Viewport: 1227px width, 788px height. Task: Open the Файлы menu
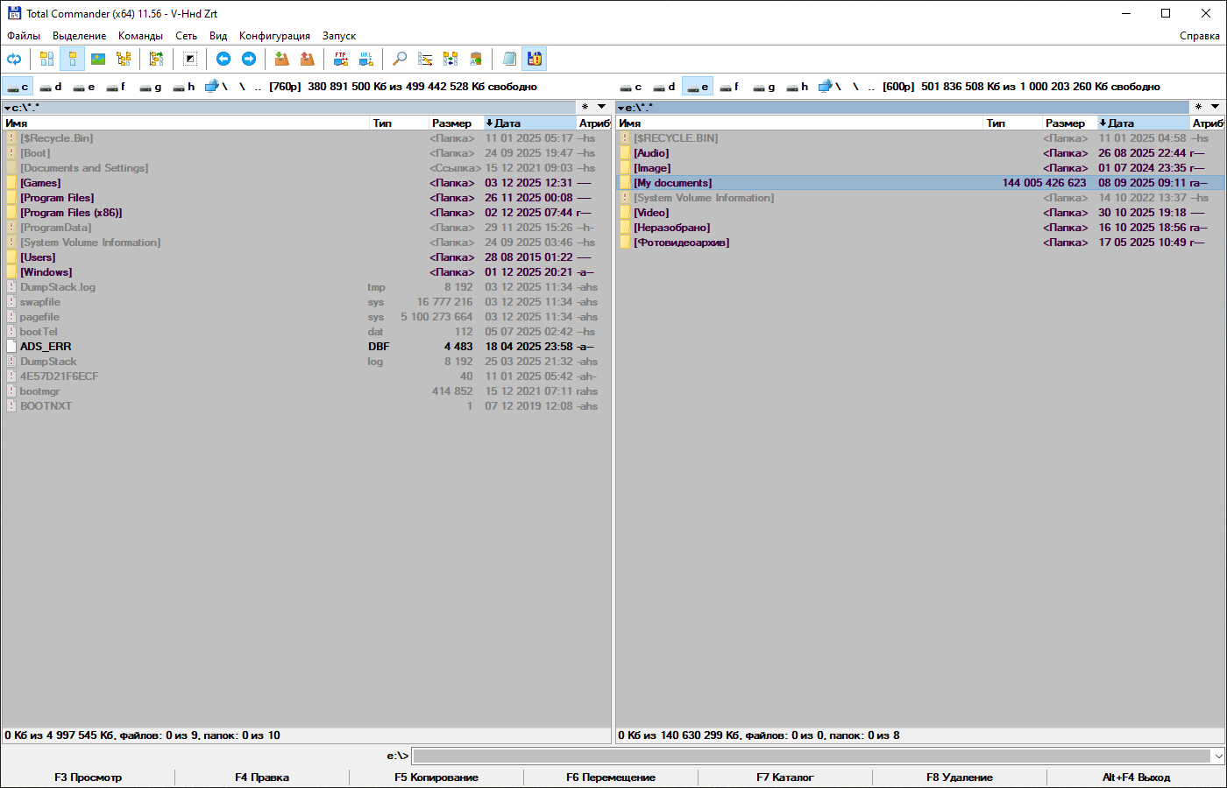24,36
